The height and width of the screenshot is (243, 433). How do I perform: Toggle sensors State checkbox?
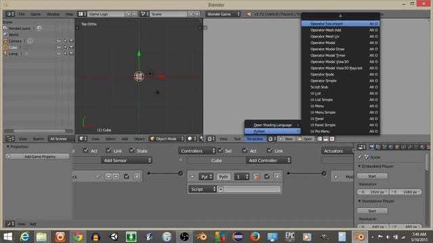132,151
